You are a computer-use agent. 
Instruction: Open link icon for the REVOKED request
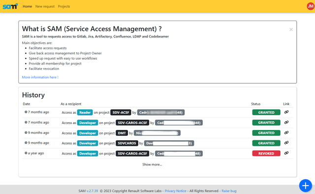[286, 153]
